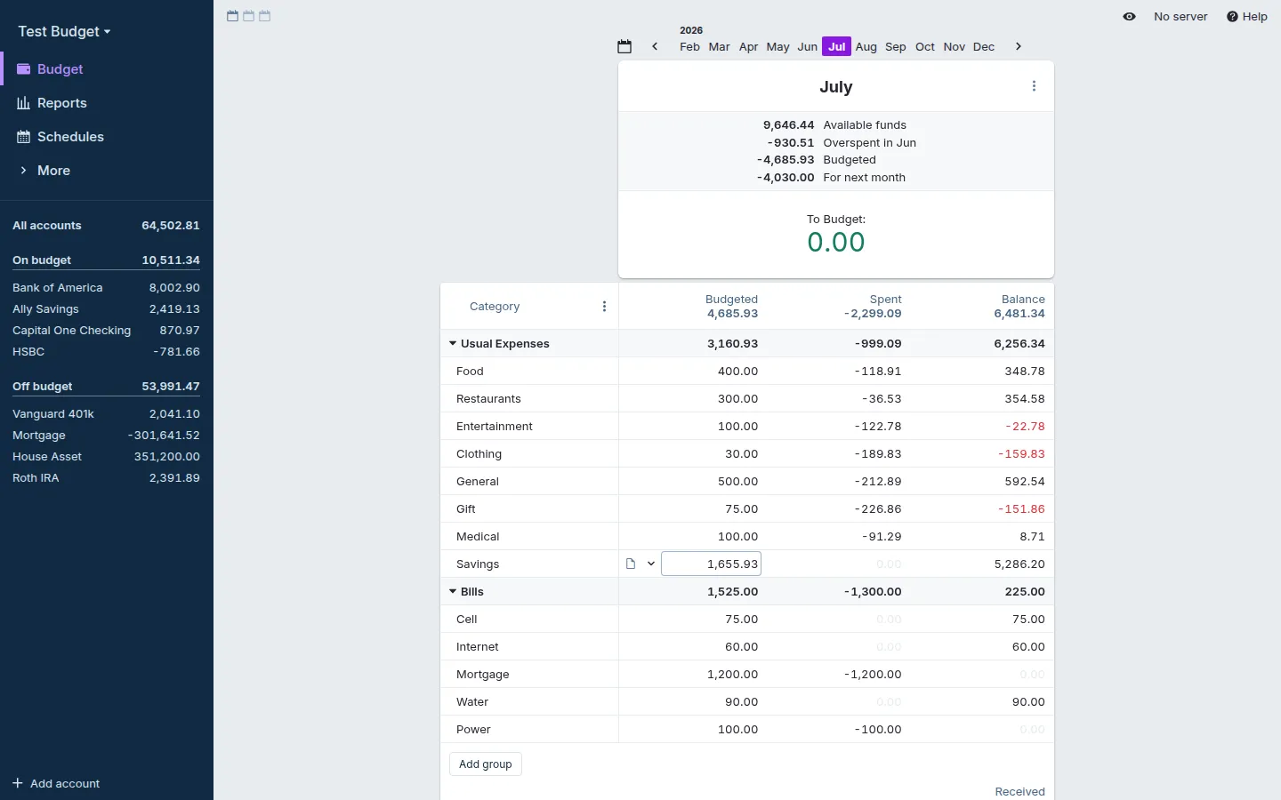Click Cell budgeted amount 75.00
This screenshot has height=800, width=1281.
pyautogui.click(x=742, y=620)
